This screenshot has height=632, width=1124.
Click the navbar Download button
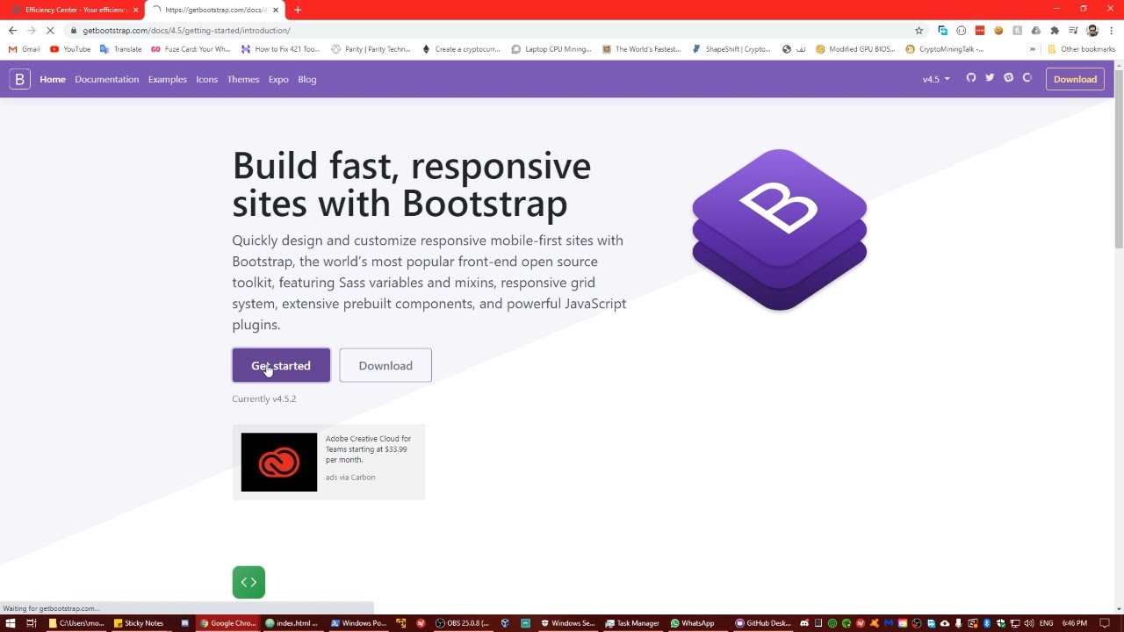coord(1075,79)
